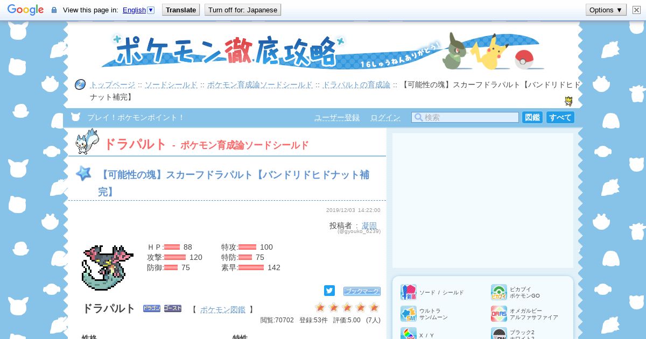Open オメガルビー アルファサファイア game icon
Image resolution: width=646 pixels, height=339 pixels.
(499, 314)
